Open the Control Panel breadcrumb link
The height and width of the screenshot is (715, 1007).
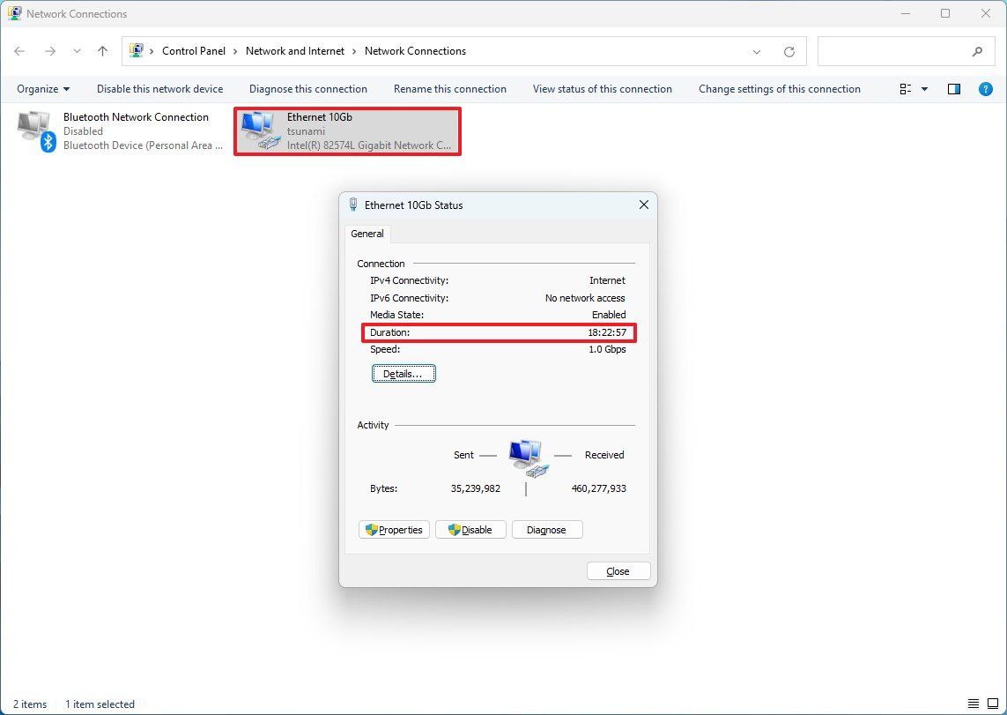(x=194, y=51)
